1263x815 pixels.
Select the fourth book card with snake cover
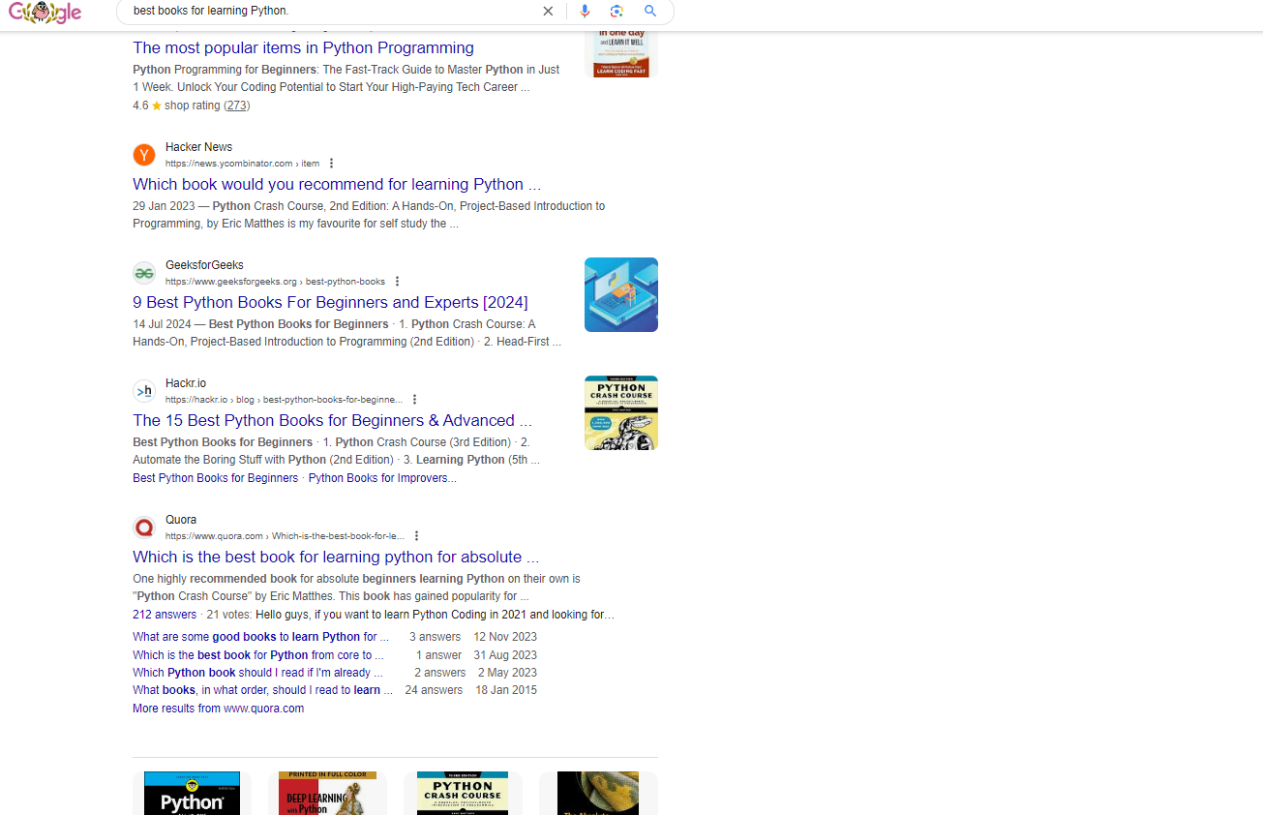(598, 793)
